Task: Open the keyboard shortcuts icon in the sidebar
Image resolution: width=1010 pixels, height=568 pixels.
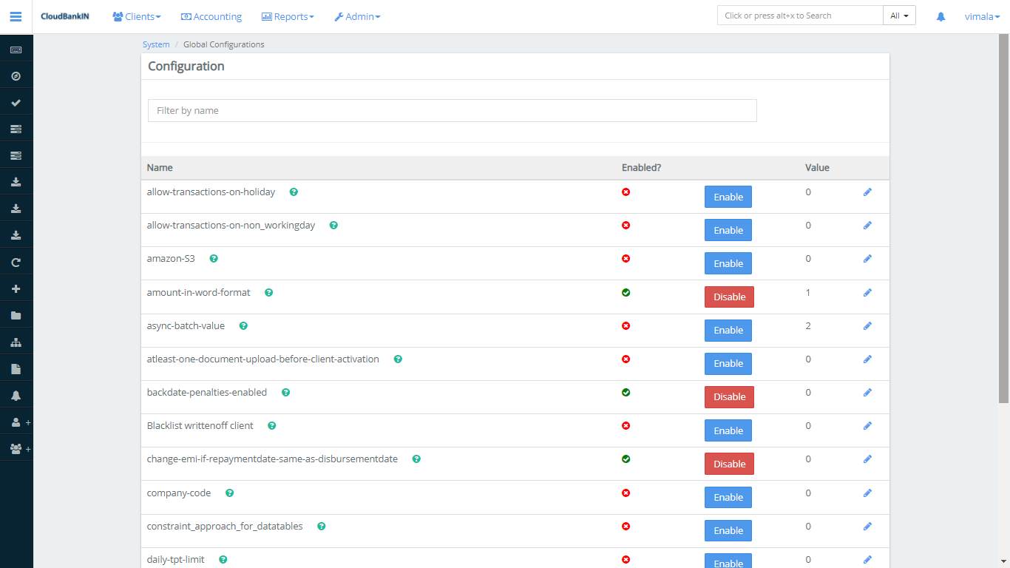Action: tap(16, 48)
